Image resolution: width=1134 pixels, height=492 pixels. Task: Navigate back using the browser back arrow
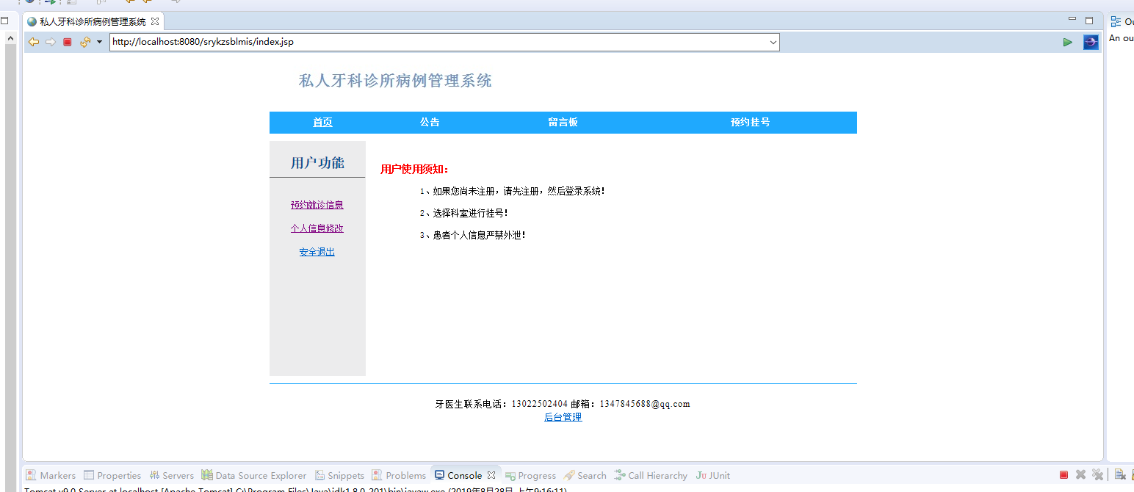coord(33,42)
